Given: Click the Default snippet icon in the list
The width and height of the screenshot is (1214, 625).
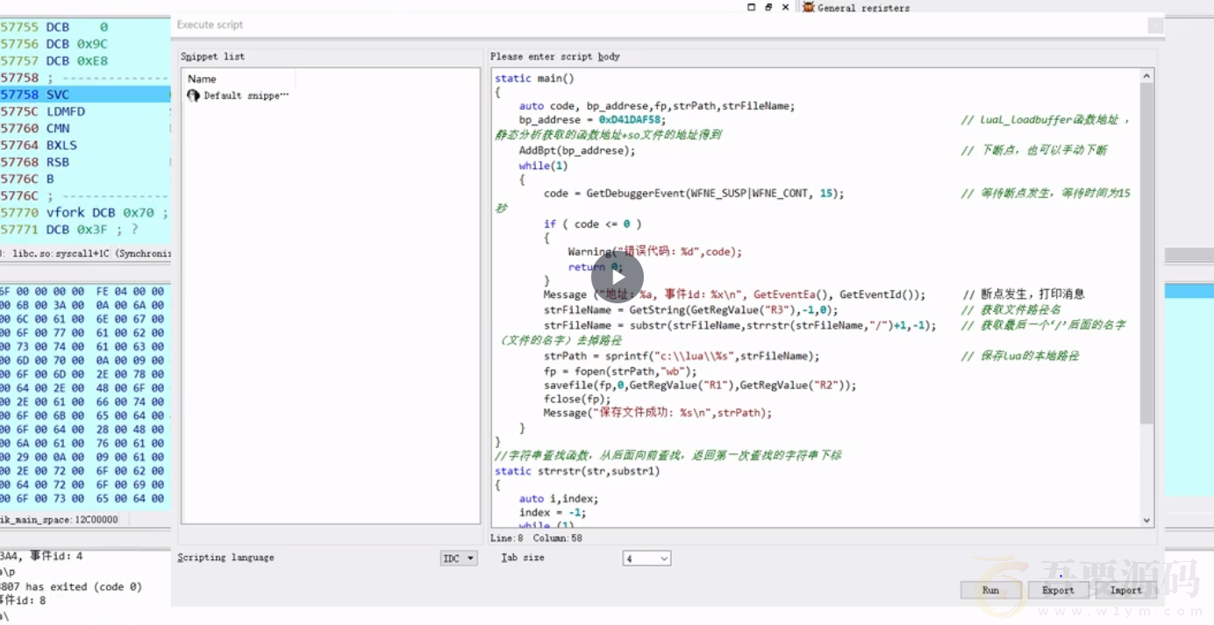Looking at the screenshot, I should [x=193, y=96].
